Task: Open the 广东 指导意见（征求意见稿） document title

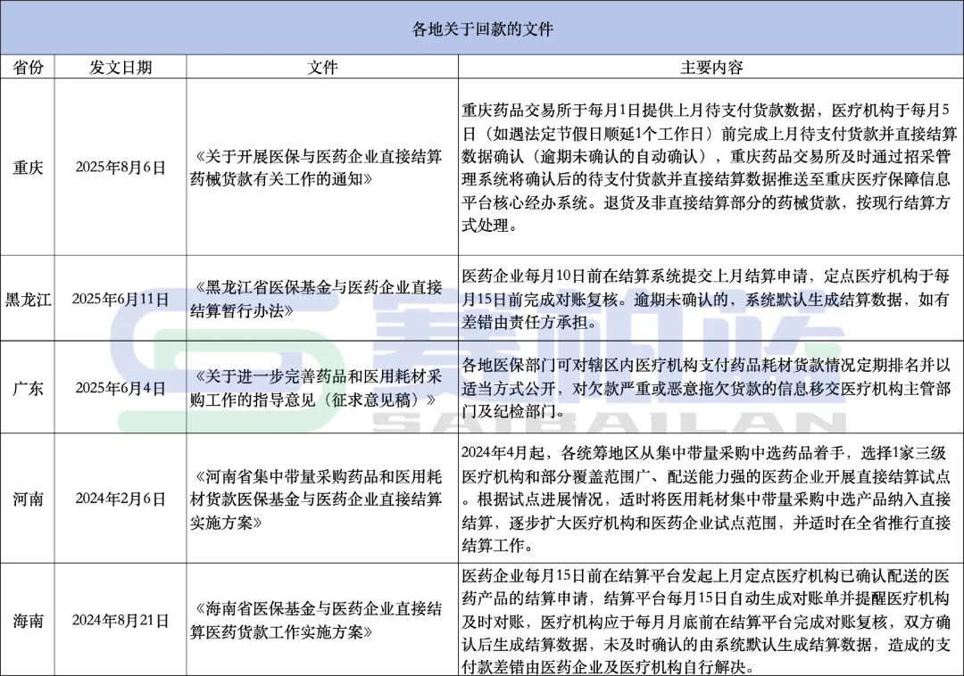Action: coord(320,389)
